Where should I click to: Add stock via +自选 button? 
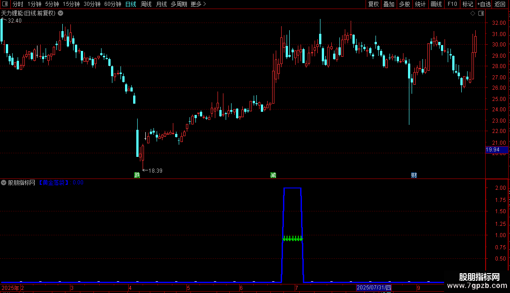pyautogui.click(x=484, y=4)
